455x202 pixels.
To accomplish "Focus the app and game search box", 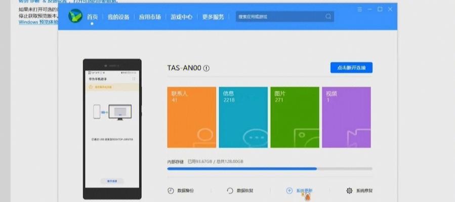I will coord(284,17).
